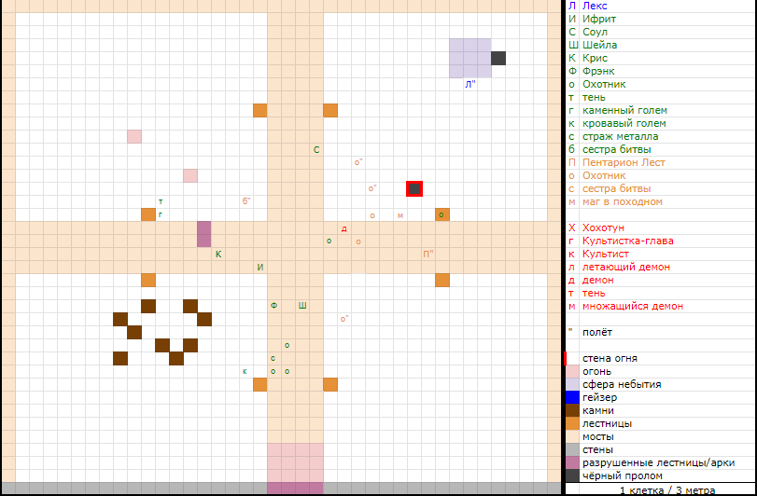The image size is (757, 496).
Task: Click the 'множащийся демон' legend label
Action: point(633,306)
